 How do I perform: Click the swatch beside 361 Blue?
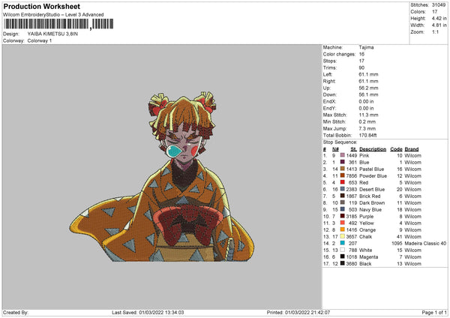click(x=343, y=162)
